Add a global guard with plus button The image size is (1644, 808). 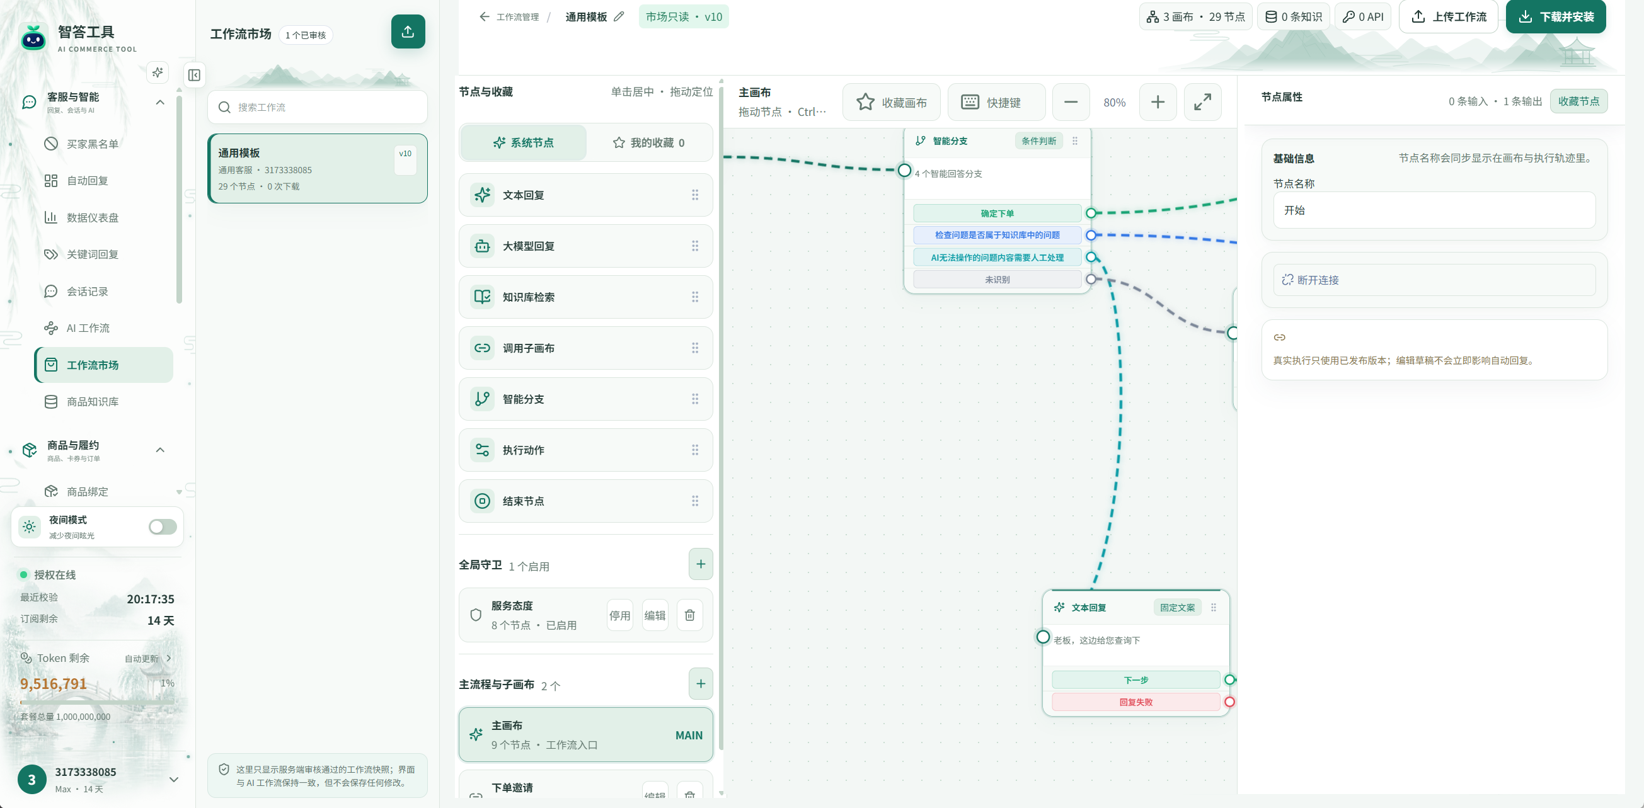click(x=701, y=564)
